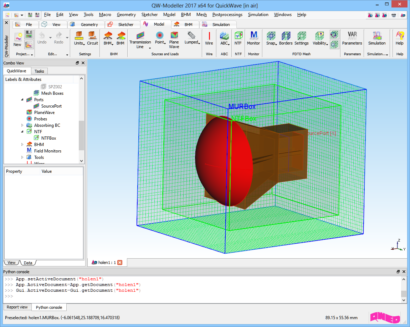Viewport: 410px width, 327px height.
Task: Click the Python console scrollbar up arrow
Action: tap(404, 279)
